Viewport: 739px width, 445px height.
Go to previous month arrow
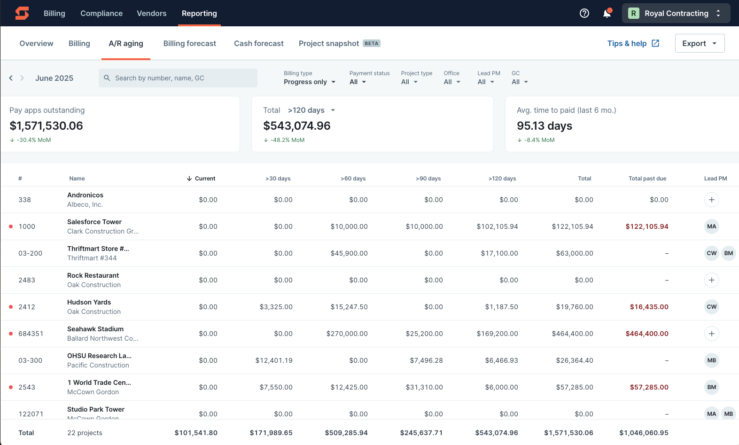tap(11, 78)
